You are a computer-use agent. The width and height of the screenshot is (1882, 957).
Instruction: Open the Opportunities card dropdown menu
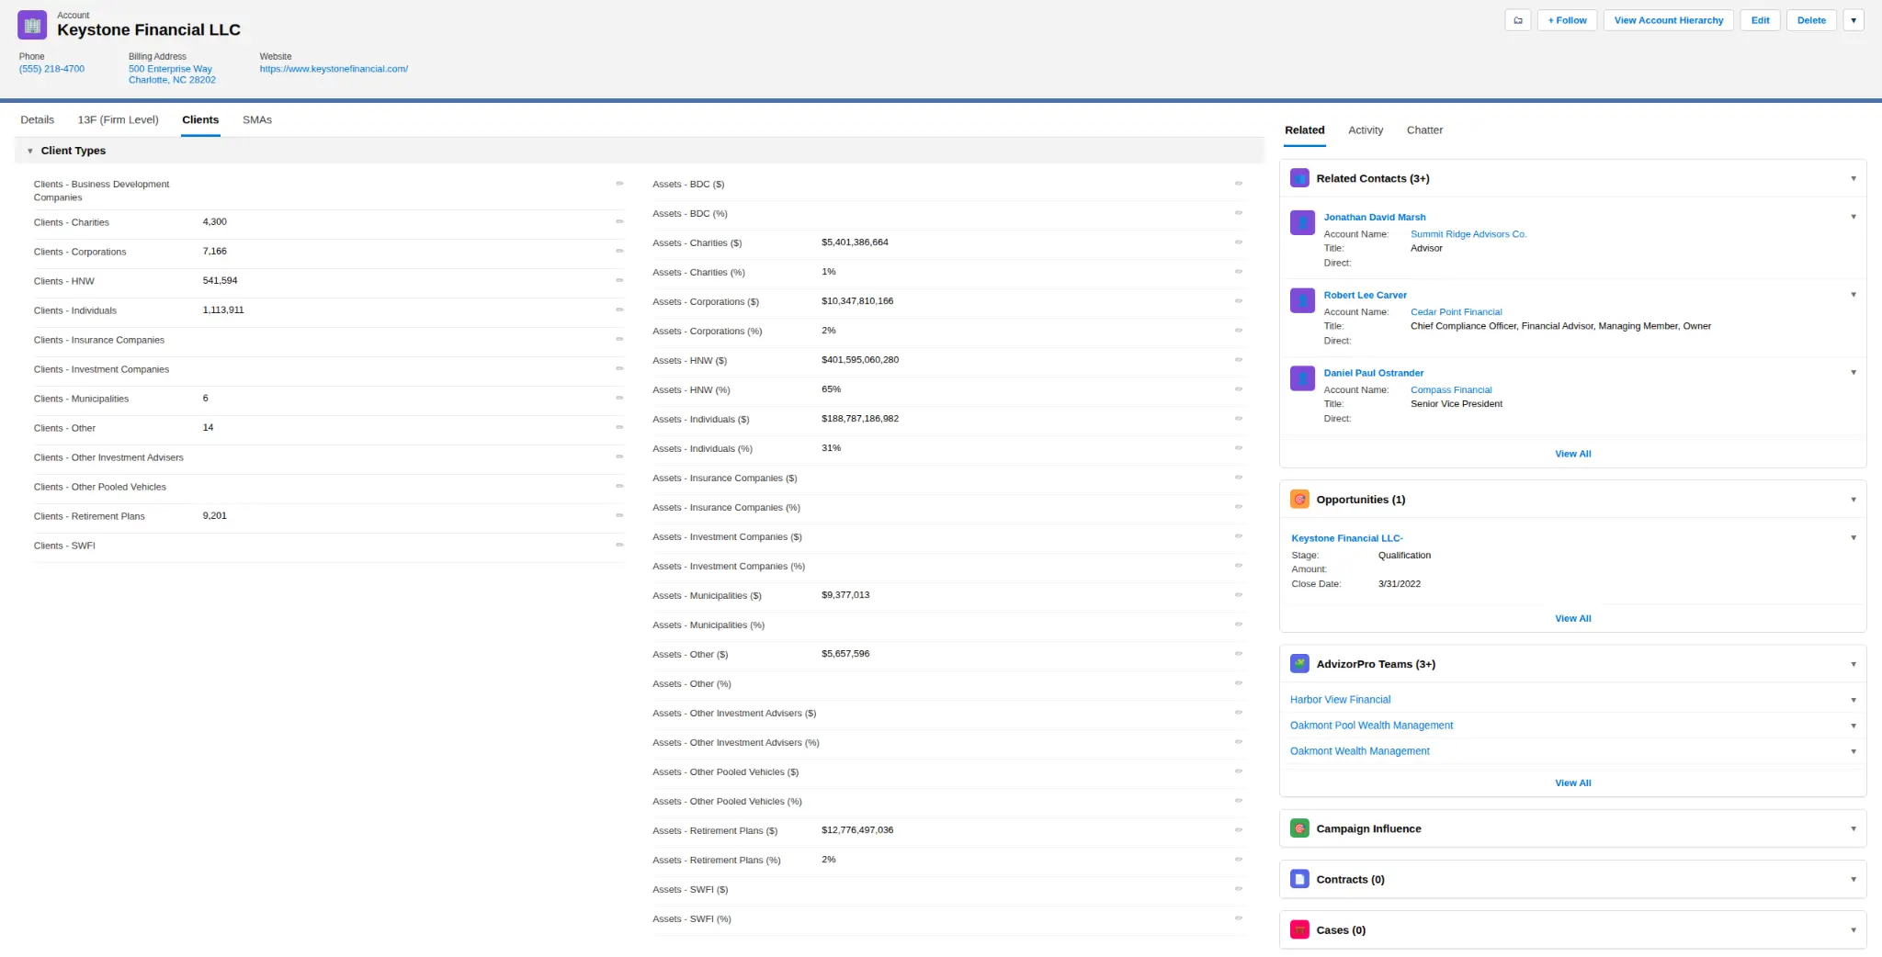pyautogui.click(x=1854, y=500)
